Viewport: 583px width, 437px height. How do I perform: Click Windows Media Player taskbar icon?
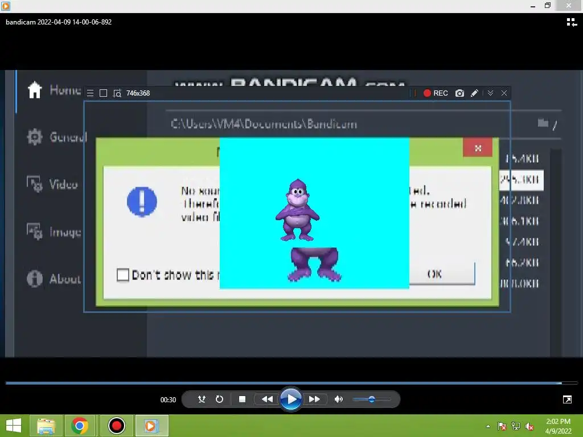point(151,426)
